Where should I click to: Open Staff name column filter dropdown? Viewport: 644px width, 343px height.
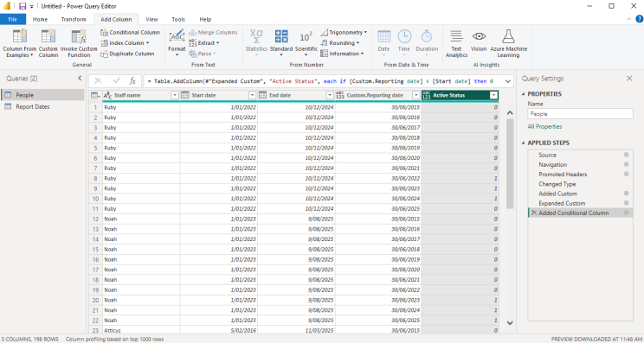click(175, 95)
